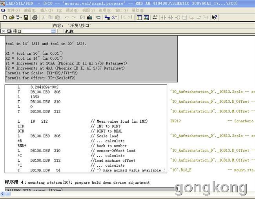The image size is (255, 199).
Task: Jump to the previous error icon
Action: 123,17
